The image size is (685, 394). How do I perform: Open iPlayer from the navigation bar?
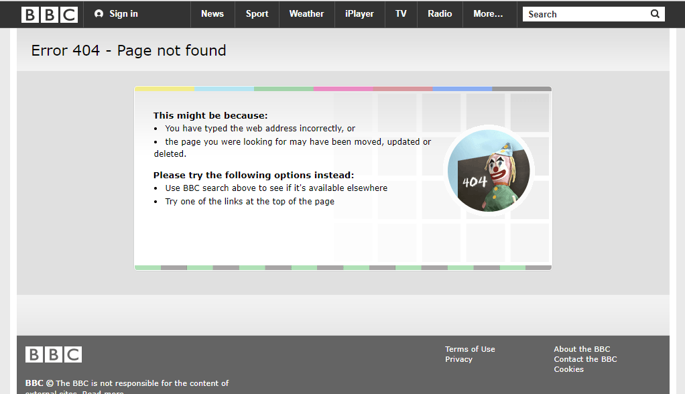(x=359, y=14)
